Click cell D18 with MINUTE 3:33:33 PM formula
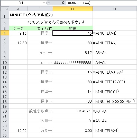The image size is (137, 138). click(x=115, y=101)
